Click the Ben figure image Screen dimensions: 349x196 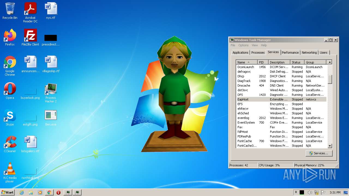(x=174, y=94)
